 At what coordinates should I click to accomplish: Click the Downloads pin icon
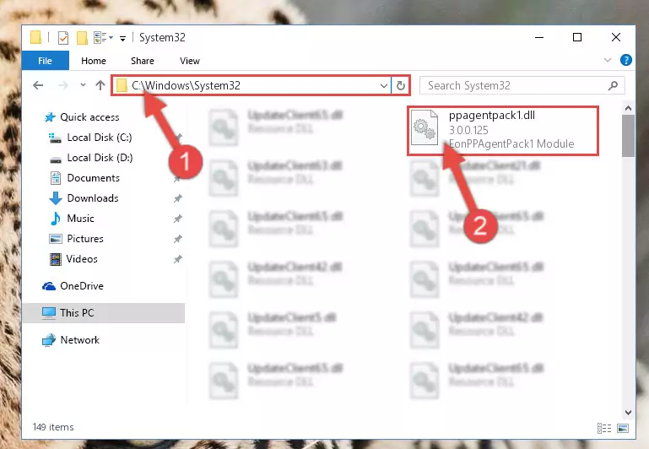[x=177, y=198]
